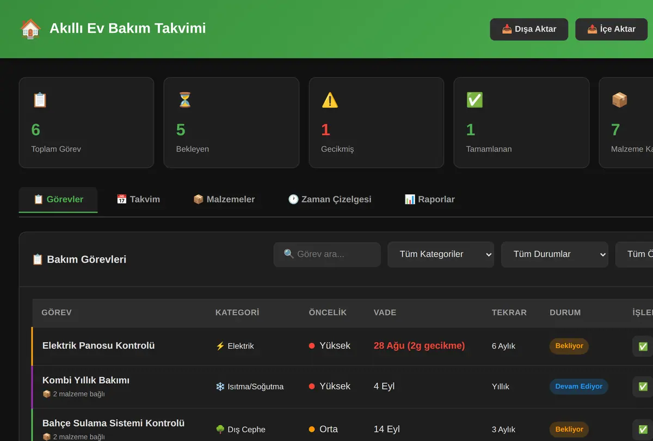Select the Gecikmiş count 1
The width and height of the screenshot is (653, 441).
coord(325,130)
